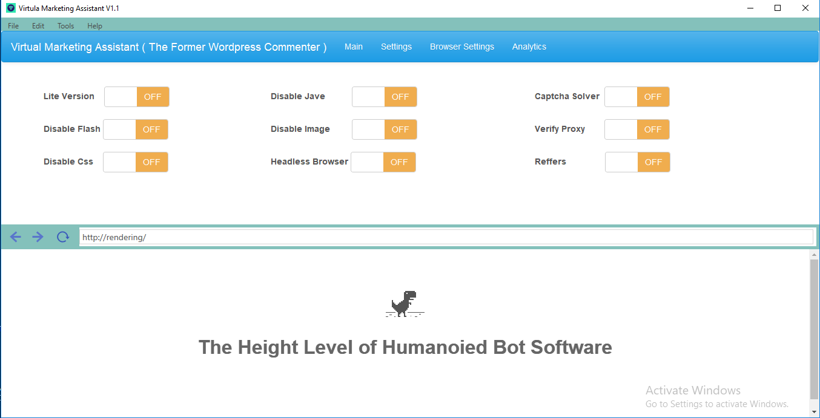
Task: Open the Tools menu
Action: click(65, 25)
